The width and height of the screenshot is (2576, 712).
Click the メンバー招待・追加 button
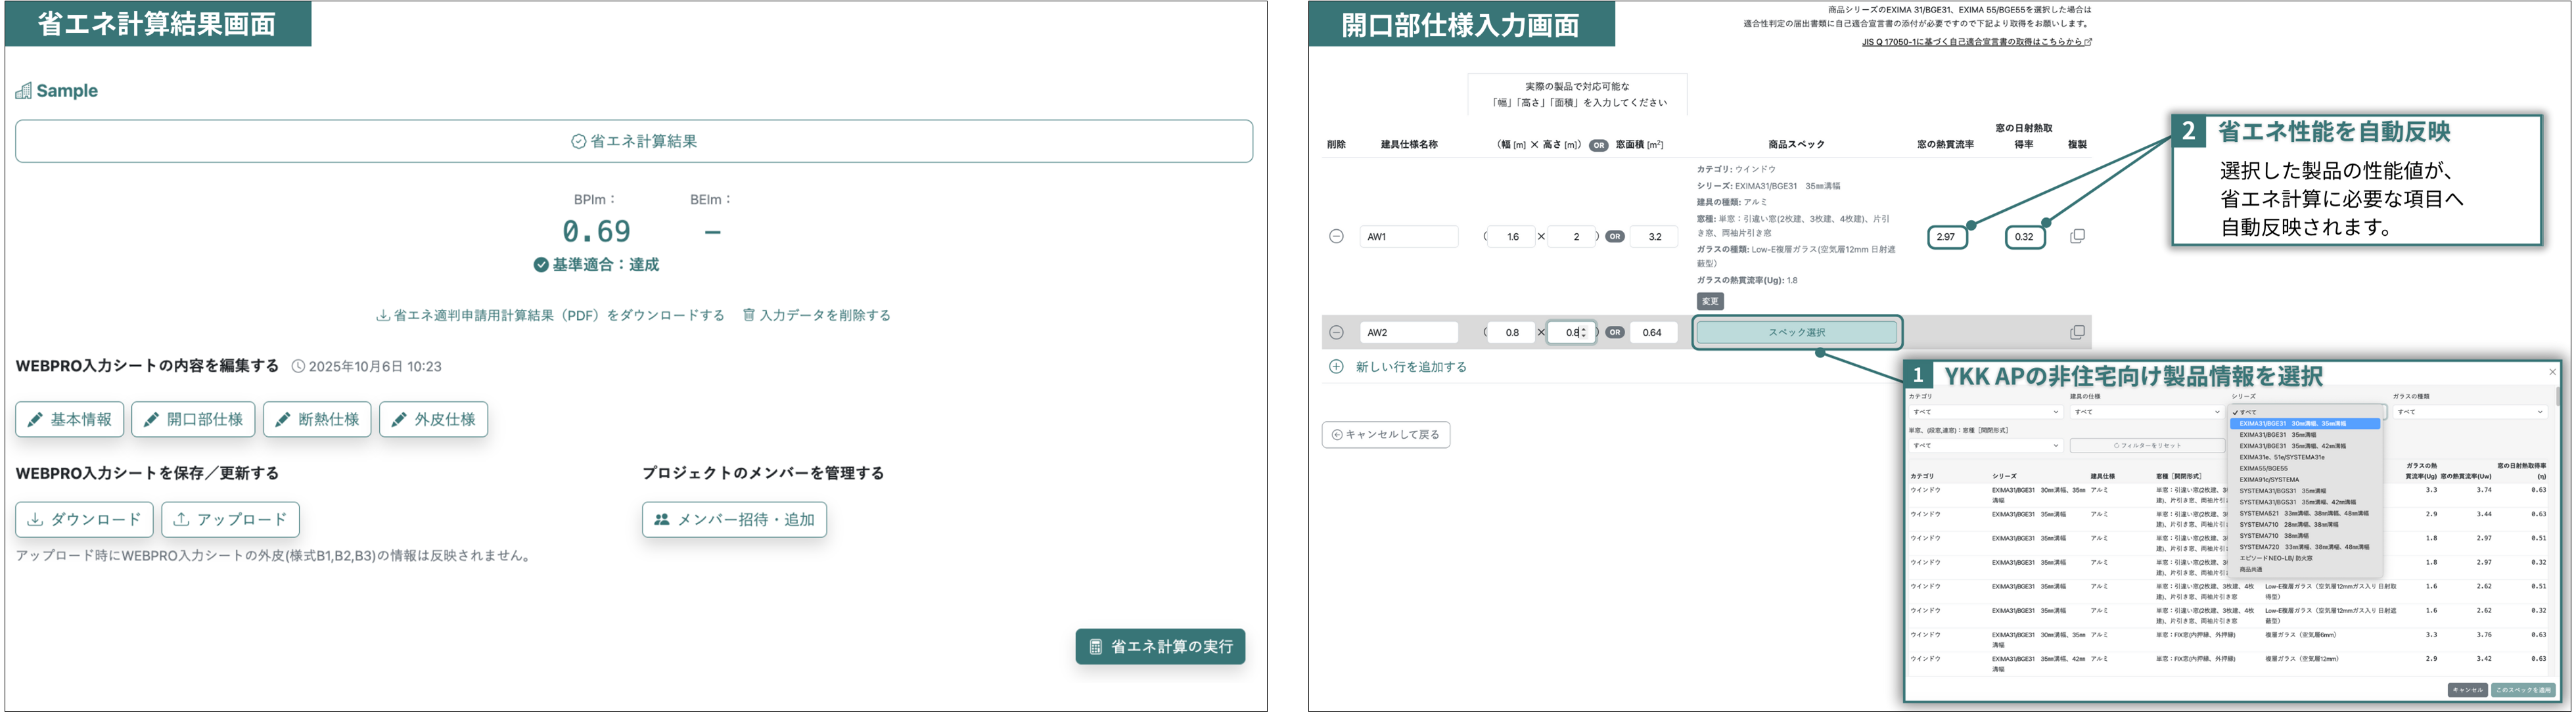click(734, 520)
